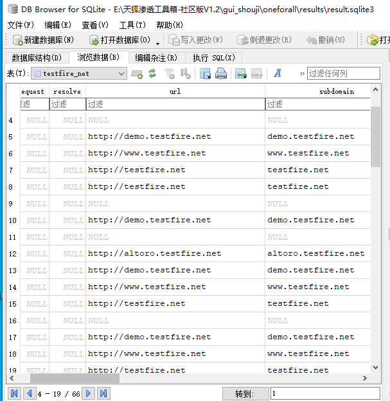Viewport: 390px width, 401px height.
Task: Click the new record with arrow icon
Action: [x=241, y=74]
